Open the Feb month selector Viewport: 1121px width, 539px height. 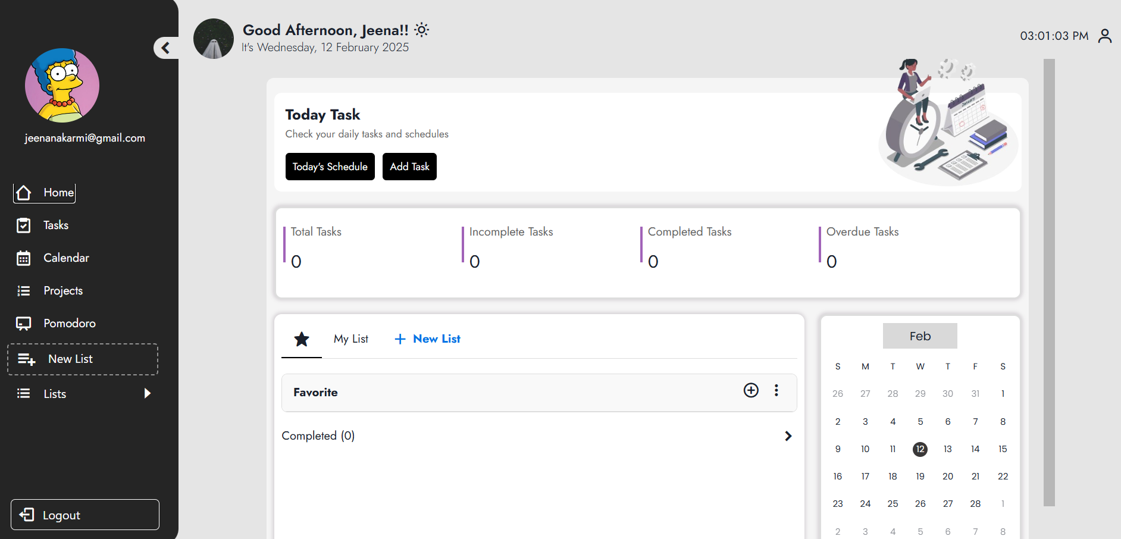click(x=919, y=336)
